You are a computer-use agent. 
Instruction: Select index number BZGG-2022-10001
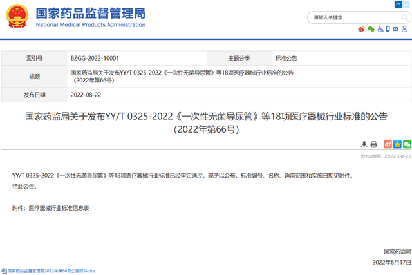[x=95, y=58]
